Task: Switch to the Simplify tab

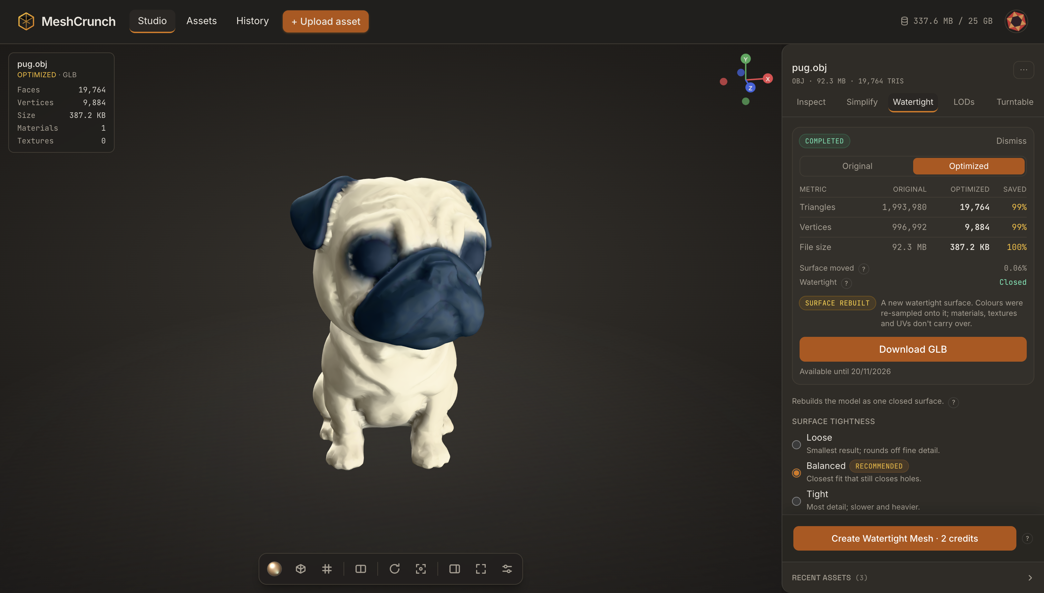Action: [x=862, y=102]
